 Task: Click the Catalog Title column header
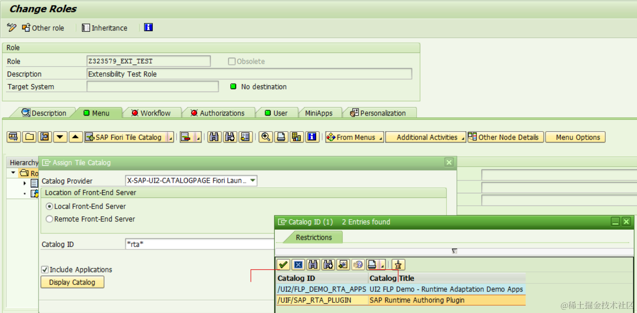(x=447, y=278)
